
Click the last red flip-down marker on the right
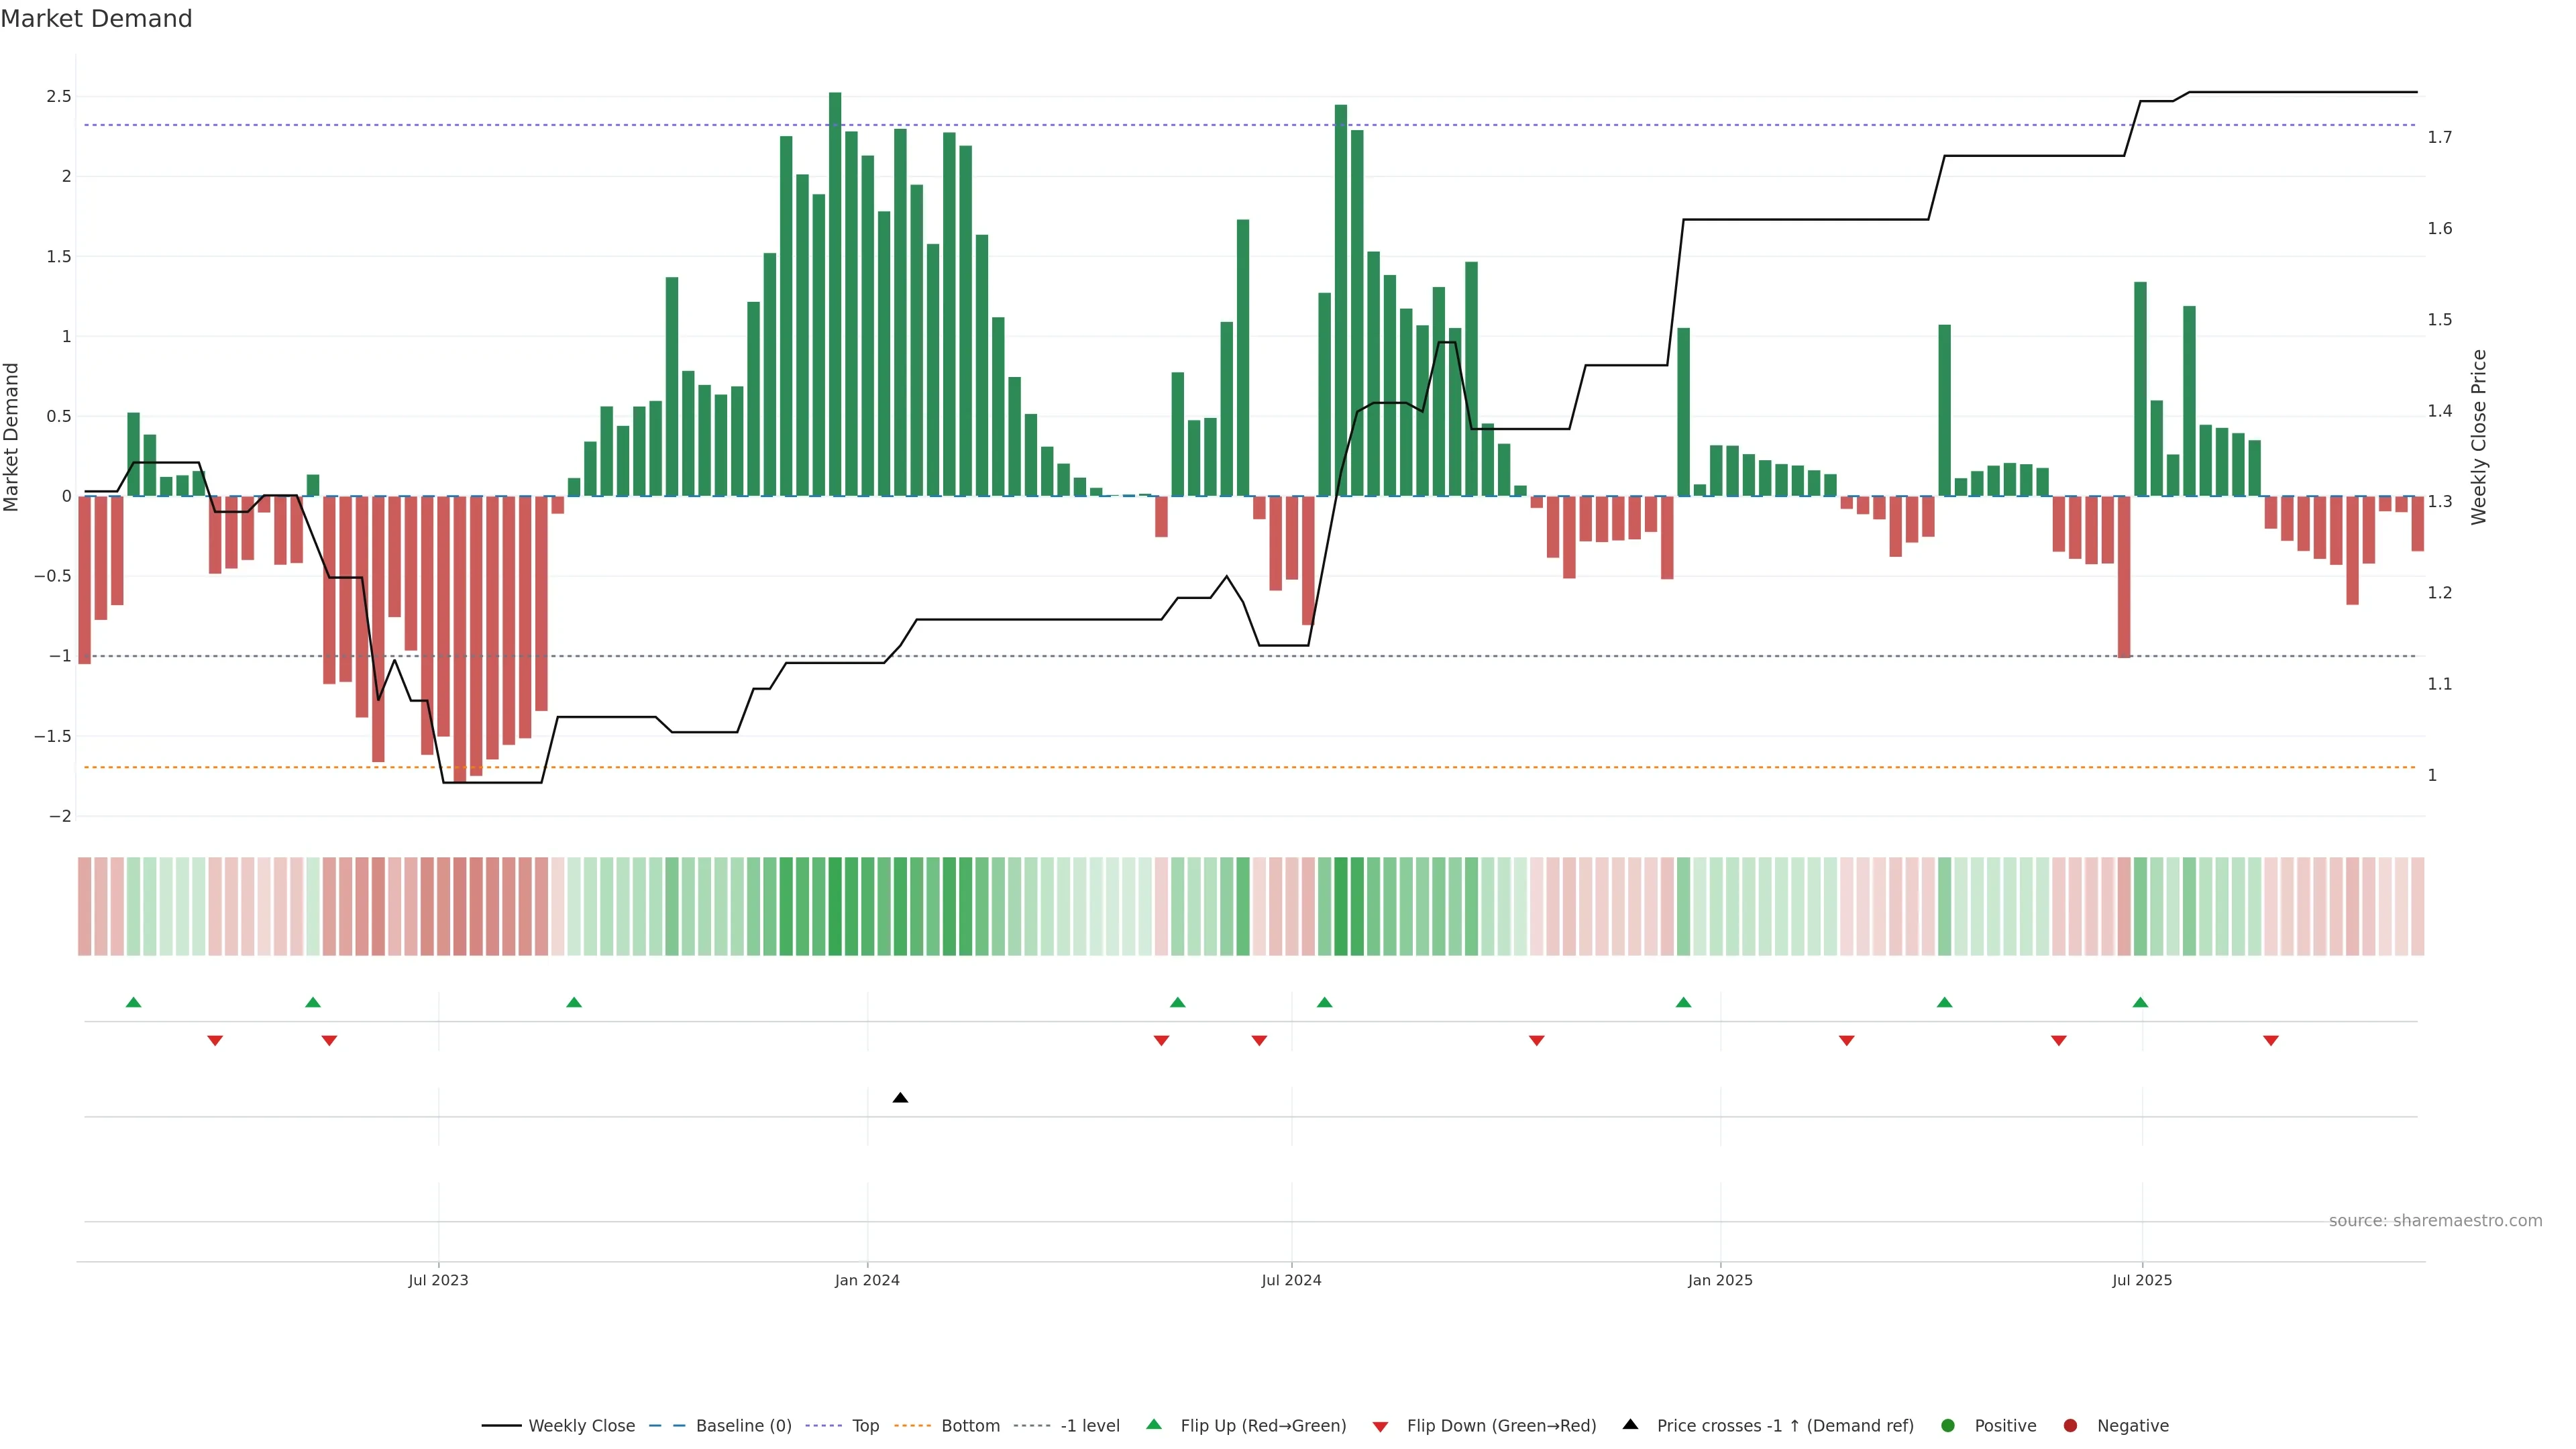2271,1041
